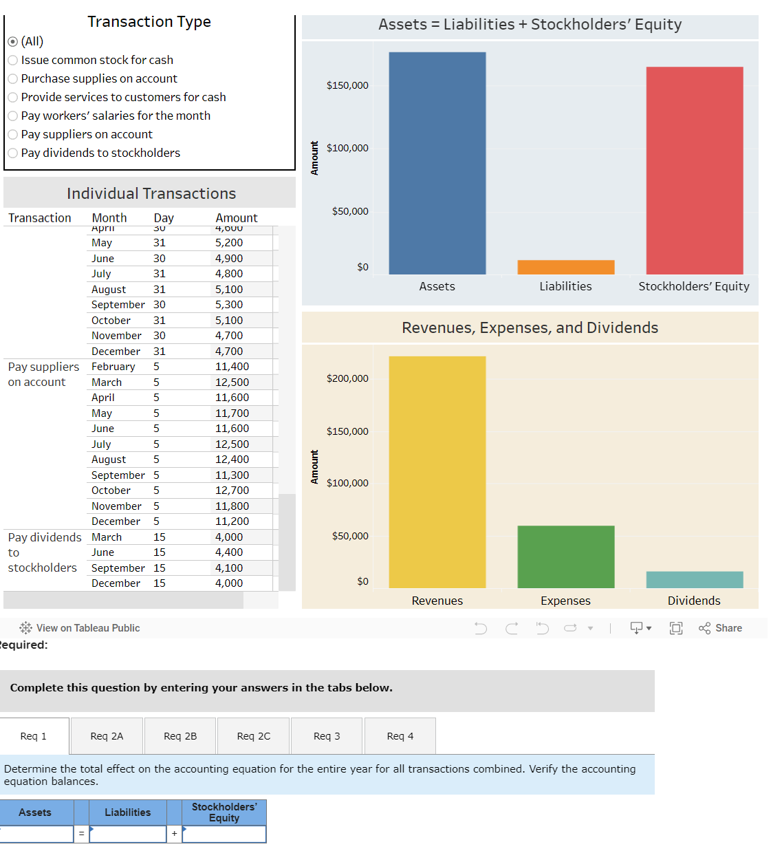782x851 pixels.
Task: Select the Revert (reset) icon in the toolbar
Action: tap(542, 627)
